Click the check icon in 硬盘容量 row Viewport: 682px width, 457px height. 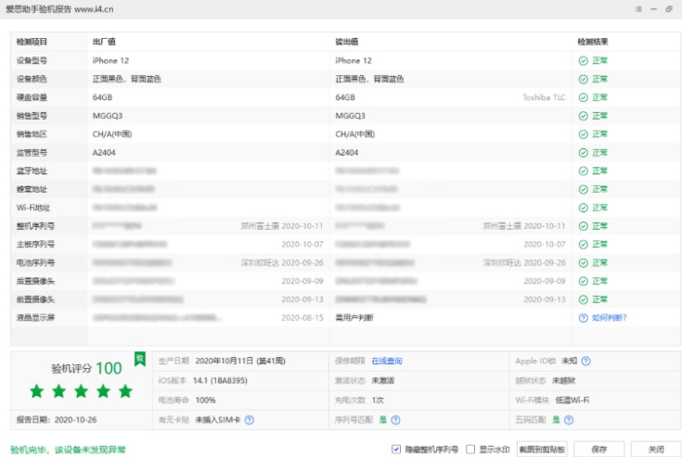[584, 97]
